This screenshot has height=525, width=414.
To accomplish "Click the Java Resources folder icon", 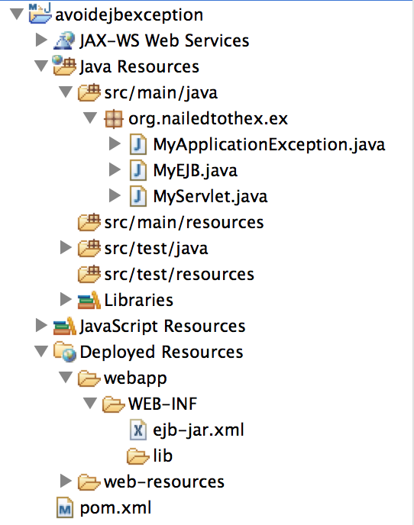I will tap(64, 66).
